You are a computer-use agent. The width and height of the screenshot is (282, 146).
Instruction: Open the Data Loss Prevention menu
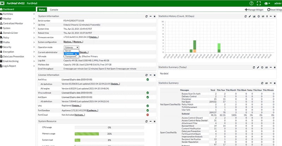18,56
